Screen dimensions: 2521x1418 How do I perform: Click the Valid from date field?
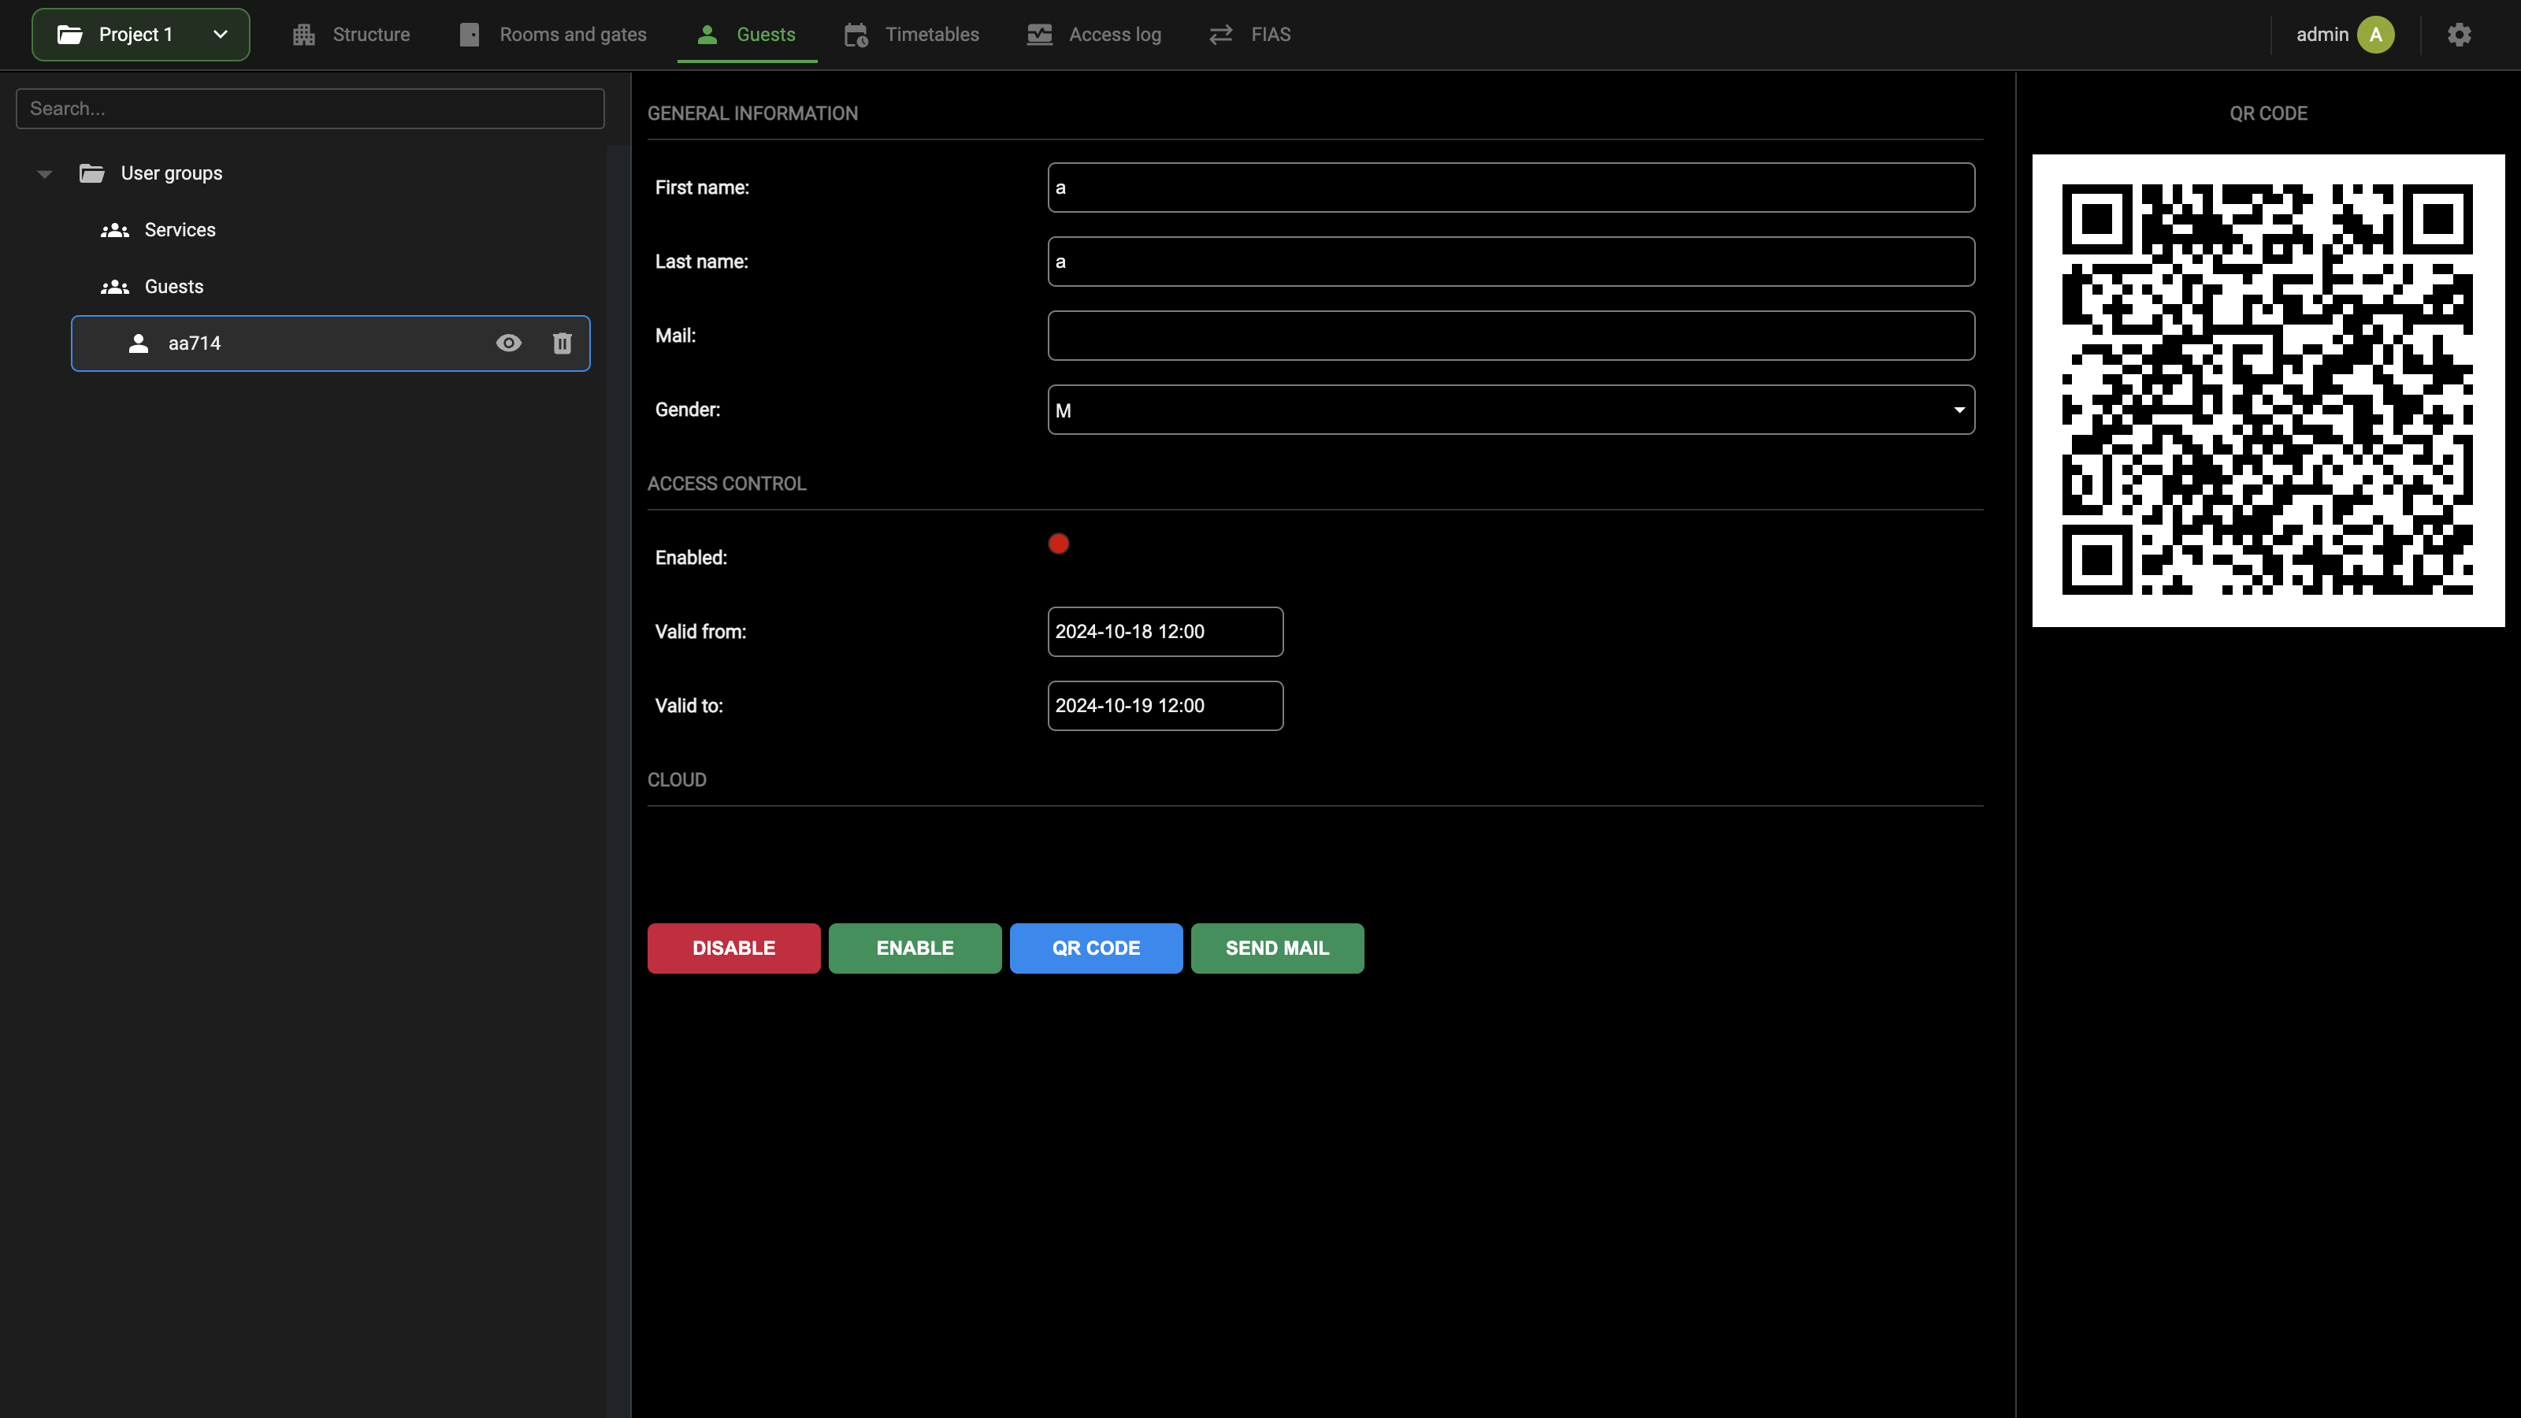[x=1164, y=631]
